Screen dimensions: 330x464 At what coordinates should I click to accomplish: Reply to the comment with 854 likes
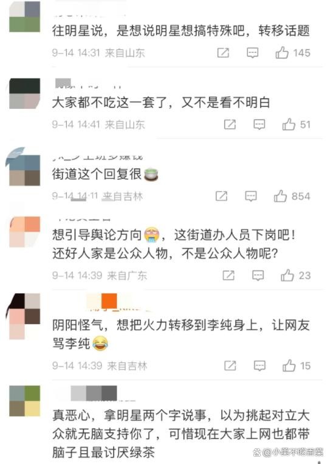(x=251, y=196)
